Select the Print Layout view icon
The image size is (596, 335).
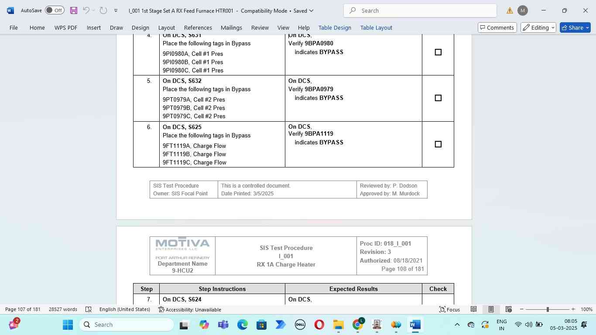491,309
